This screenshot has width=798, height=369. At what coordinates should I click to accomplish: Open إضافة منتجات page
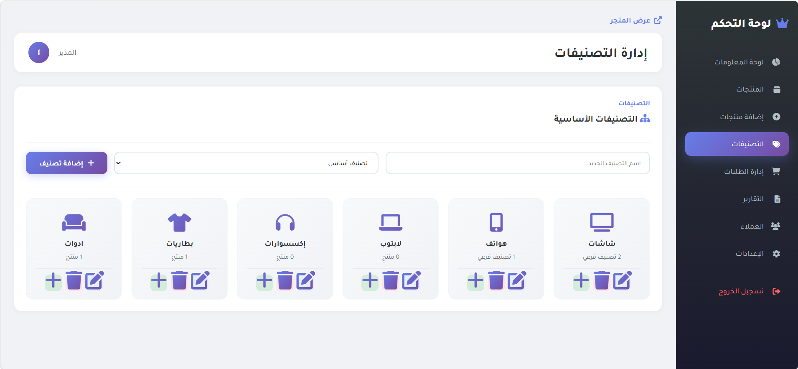(x=737, y=117)
